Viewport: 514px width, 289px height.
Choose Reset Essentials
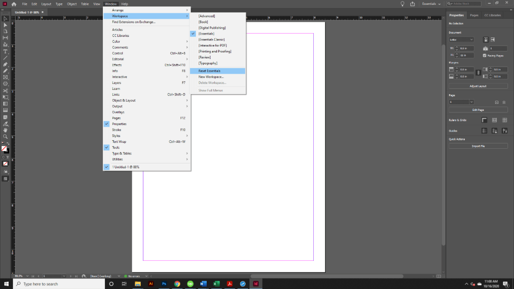pyautogui.click(x=218, y=71)
